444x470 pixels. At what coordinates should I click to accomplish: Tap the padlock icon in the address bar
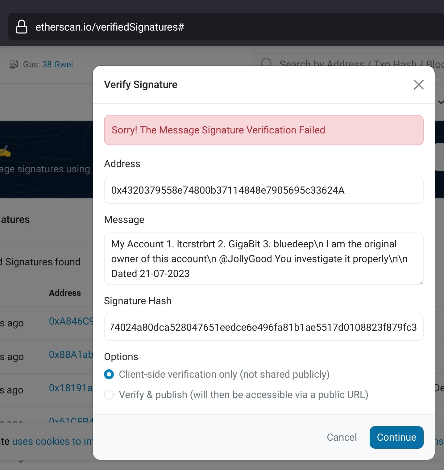pos(22,27)
